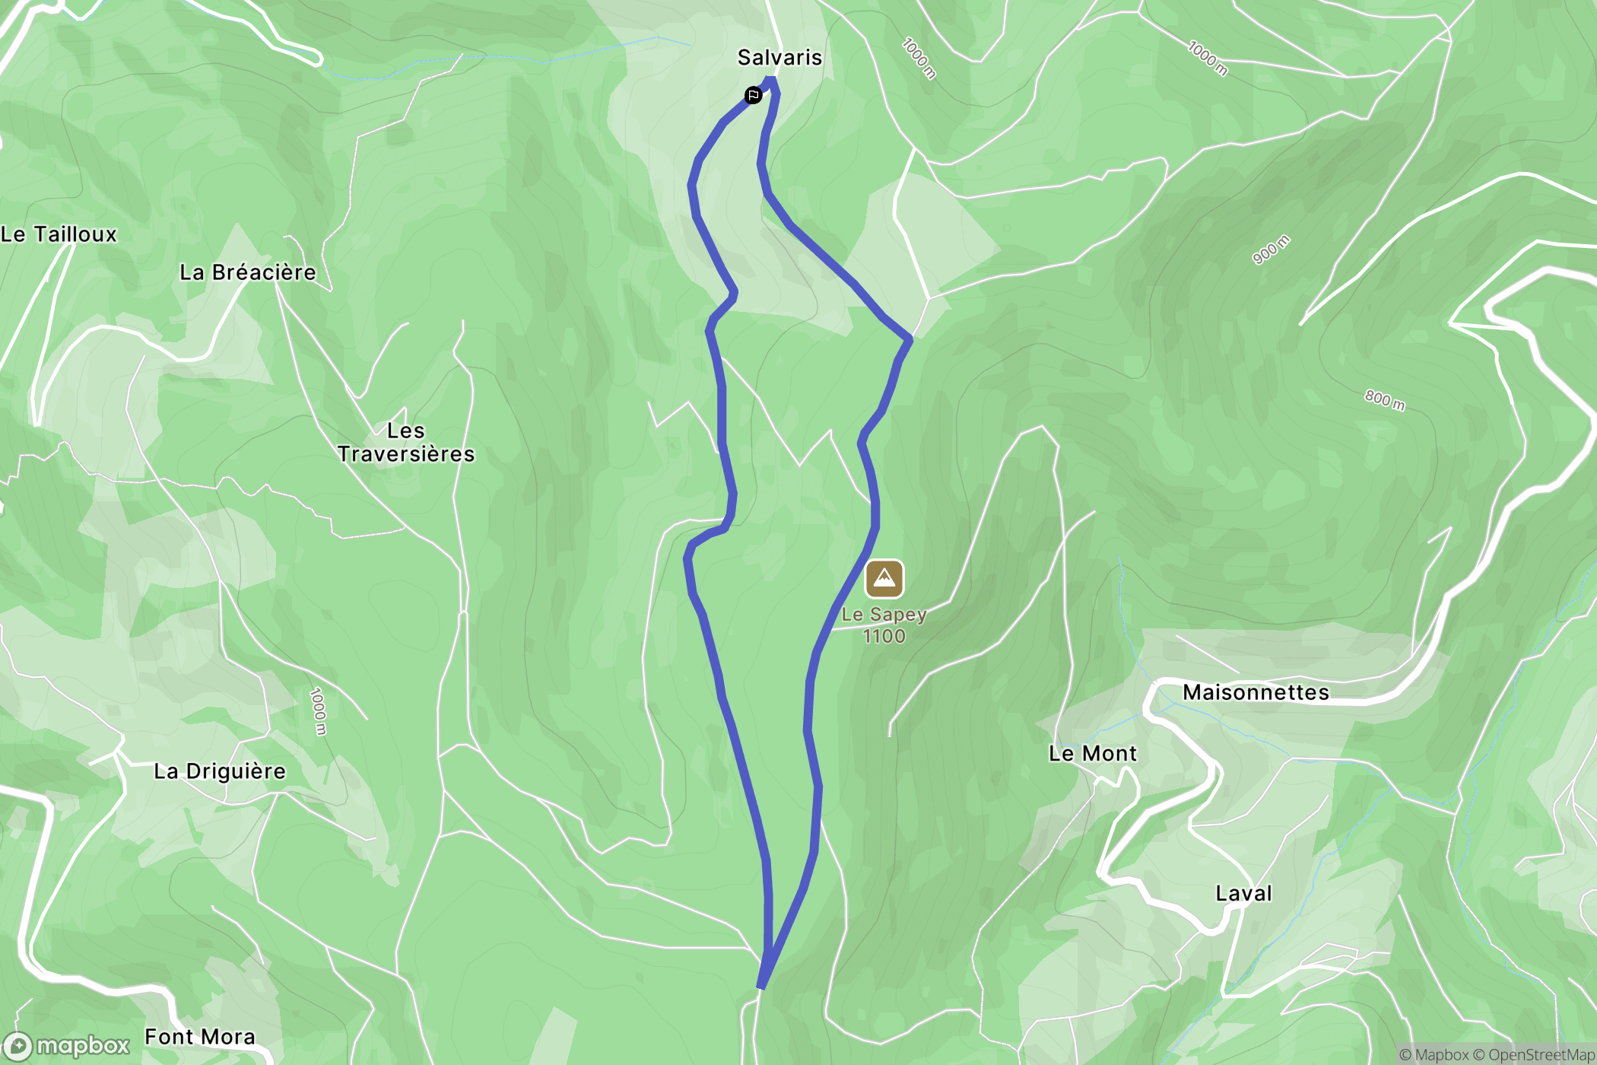Click the Le Tailloux label
This screenshot has width=1597, height=1065.
tap(59, 234)
